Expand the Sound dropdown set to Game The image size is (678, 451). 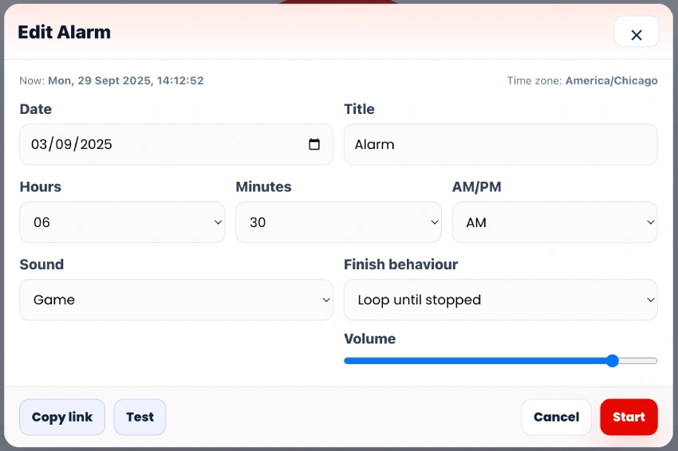tap(176, 300)
